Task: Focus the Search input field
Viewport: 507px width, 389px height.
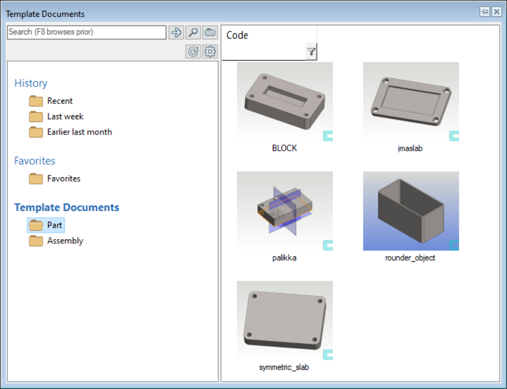Action: pos(86,32)
